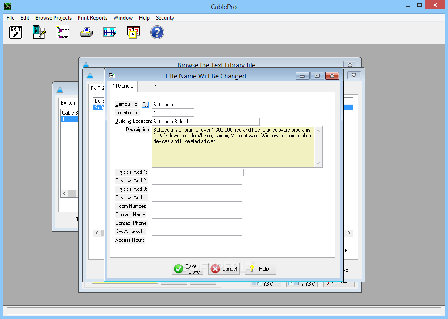Viewport: 448px width, 319px height.
Task: Open the Security menu
Action: tap(165, 18)
